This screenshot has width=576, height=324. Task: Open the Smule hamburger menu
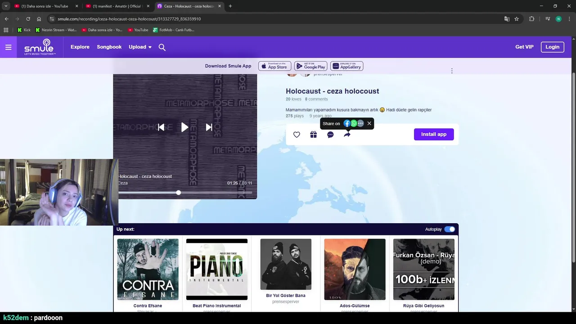pos(8,47)
